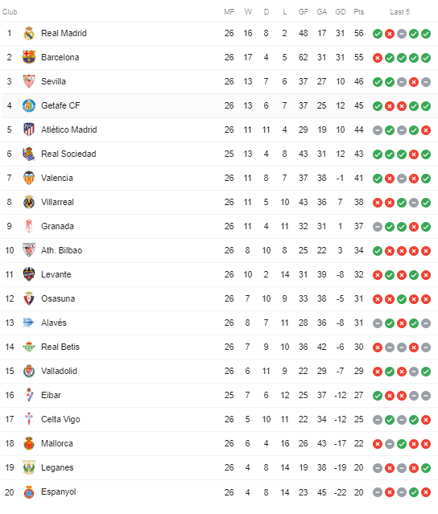Screen dimensions: 438x514
Task: Click the Levante club badge
Action: 29,275
